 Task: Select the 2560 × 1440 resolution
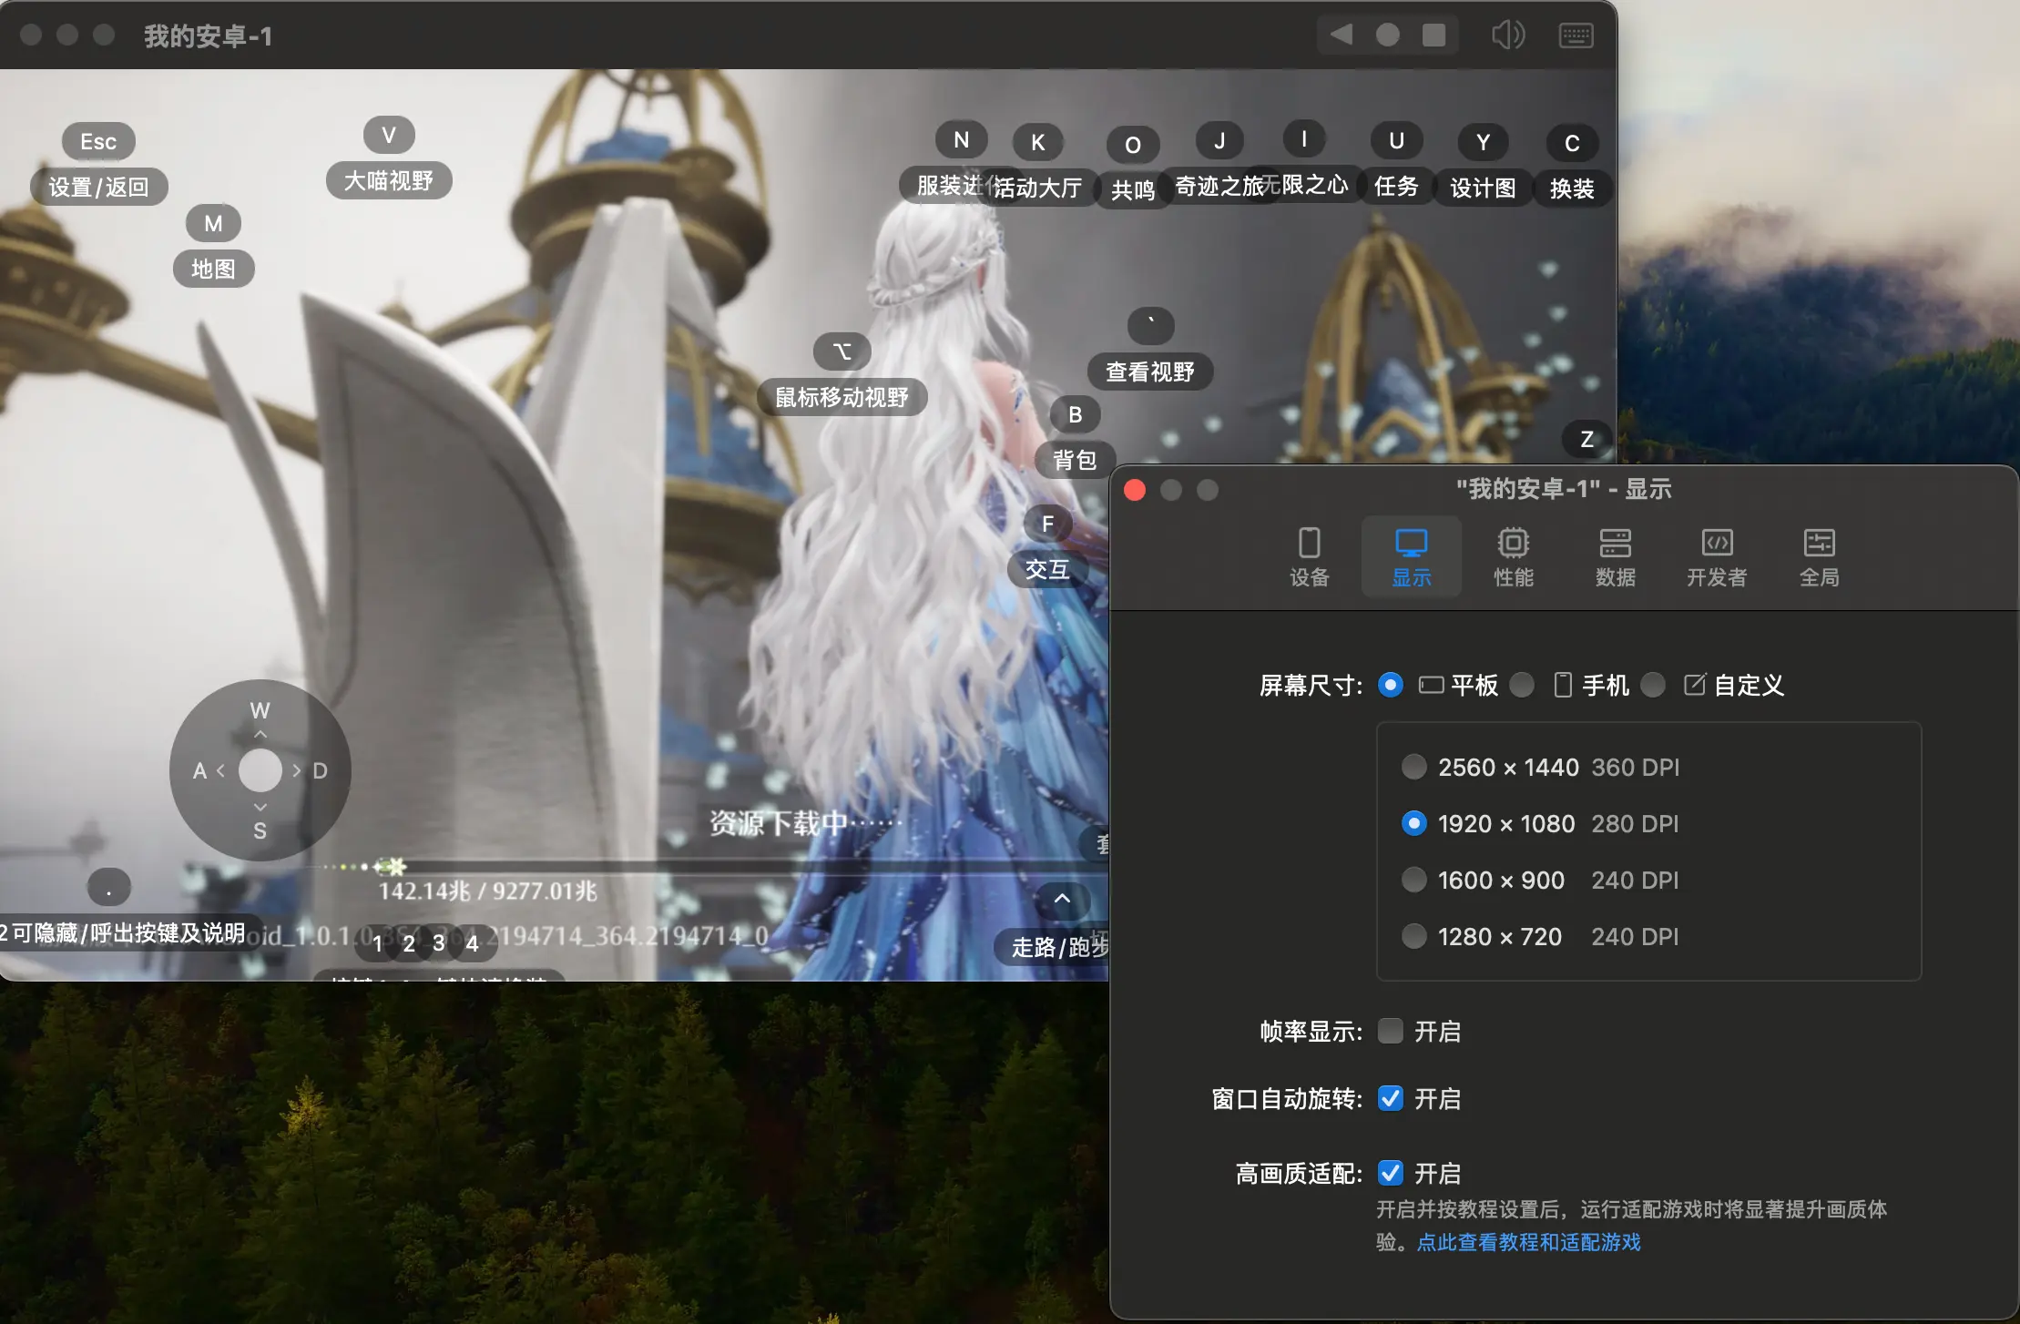point(1413,767)
